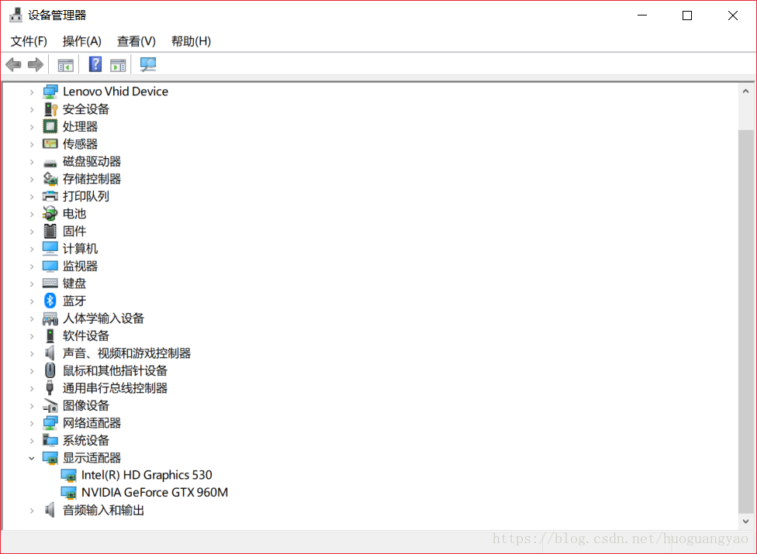Screen dimensions: 757x554
Task: Select the 打印队列 tree label
Action: [x=86, y=196]
